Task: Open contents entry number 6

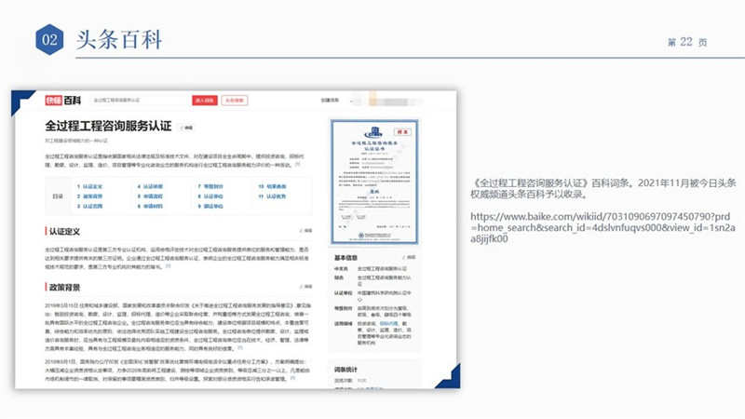Action: coord(150,206)
